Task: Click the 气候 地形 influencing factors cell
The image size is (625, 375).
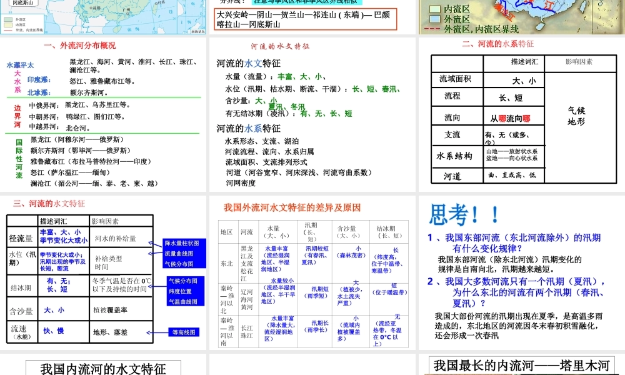Action: (581, 127)
